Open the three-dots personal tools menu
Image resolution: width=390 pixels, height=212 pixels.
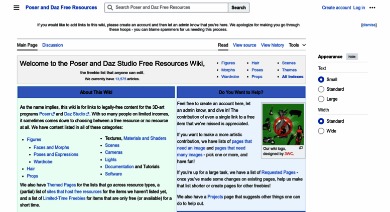372,8
